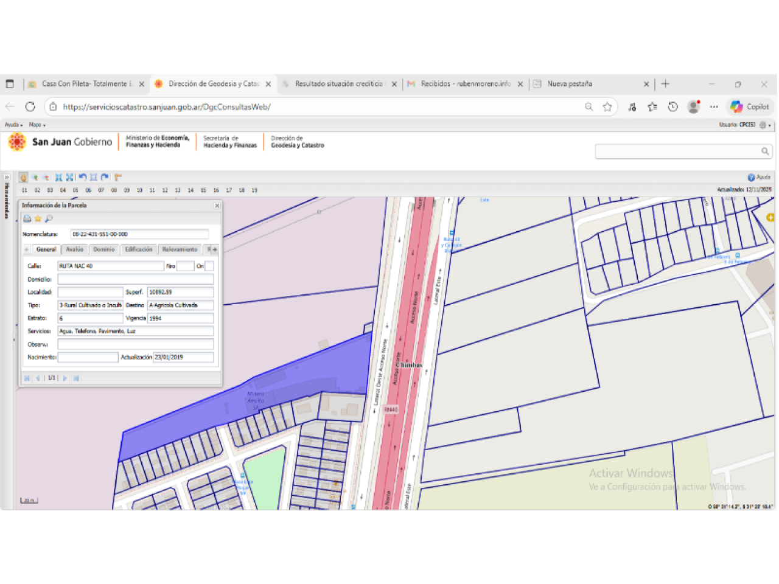
Task: Click the undo previous view arrow
Action: [82, 178]
